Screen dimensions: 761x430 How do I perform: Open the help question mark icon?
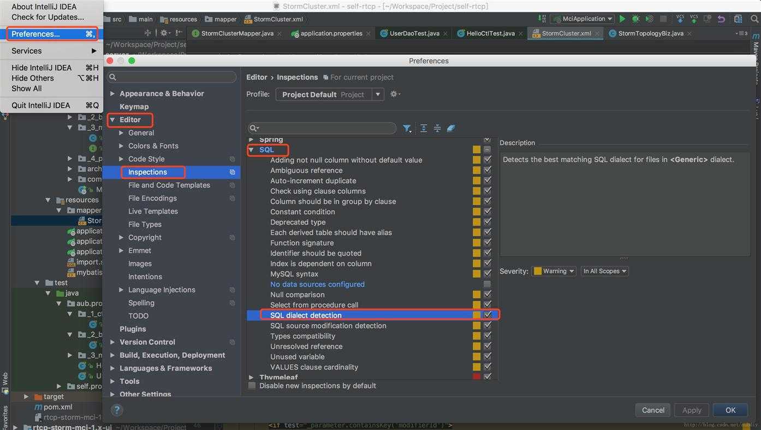[117, 410]
